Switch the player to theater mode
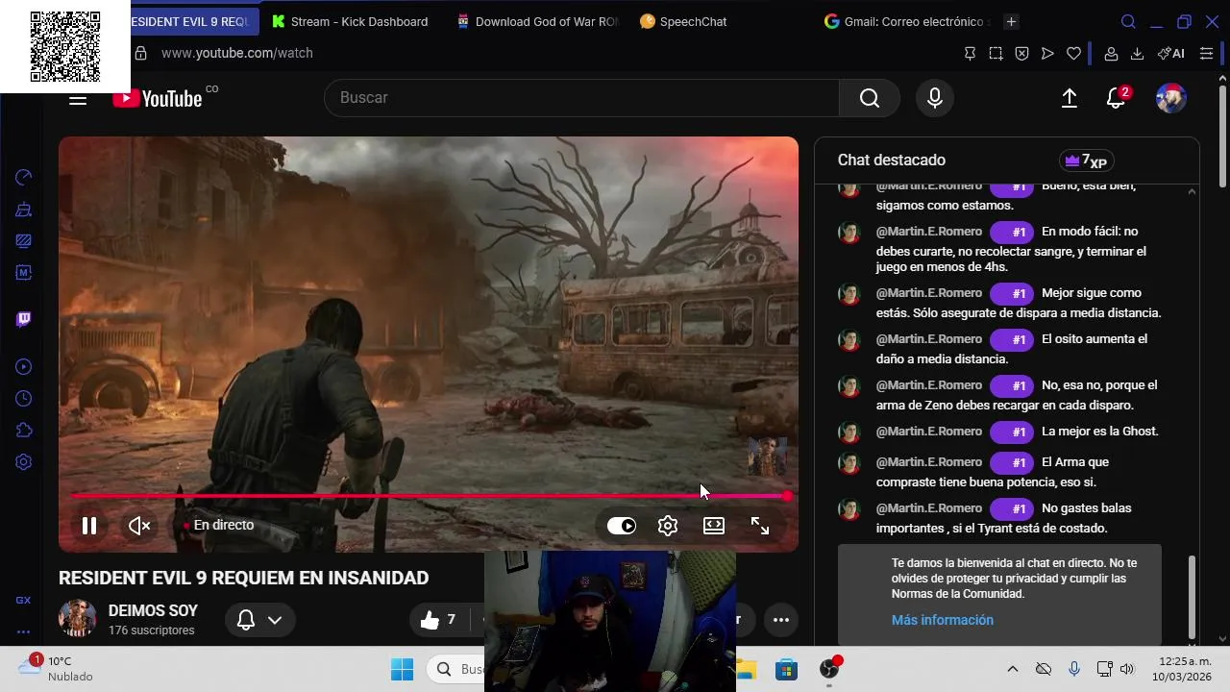Viewport: 1230px width, 692px height. 714,526
